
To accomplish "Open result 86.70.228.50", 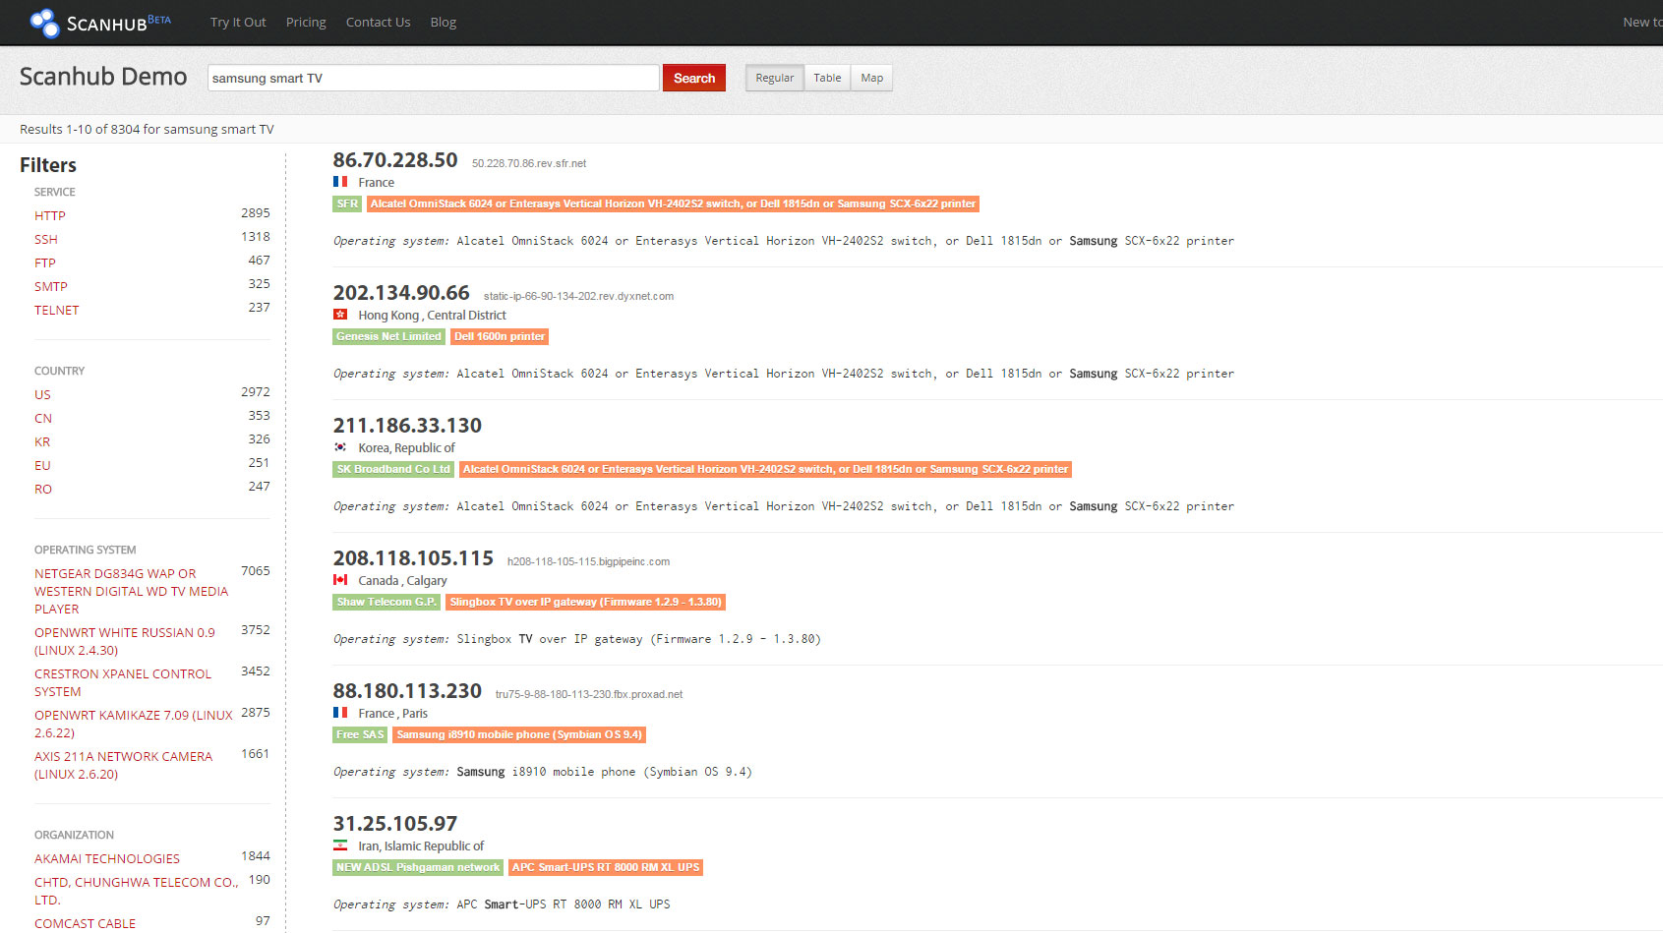I will point(395,160).
